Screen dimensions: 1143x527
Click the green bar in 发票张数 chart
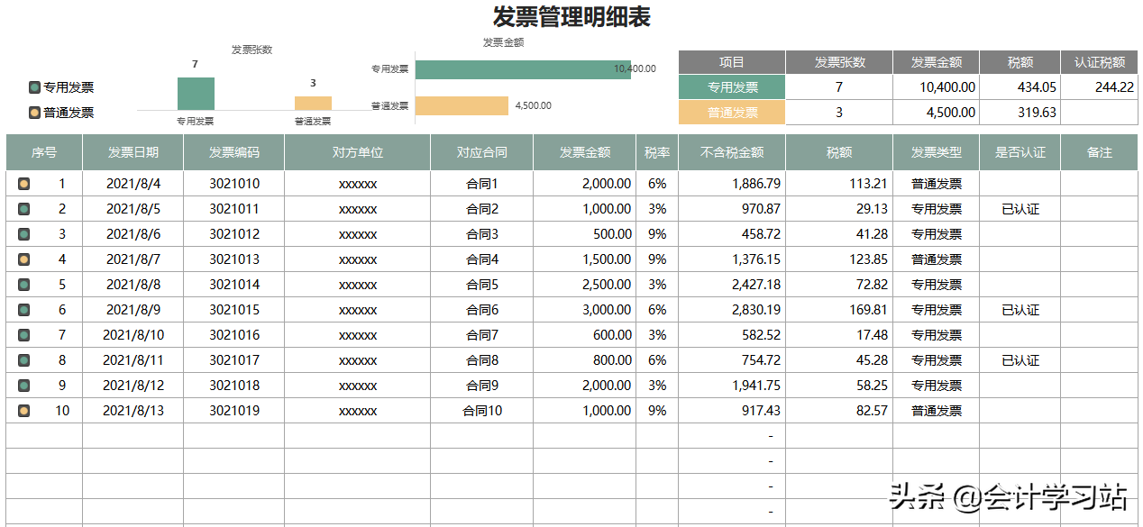coord(196,94)
